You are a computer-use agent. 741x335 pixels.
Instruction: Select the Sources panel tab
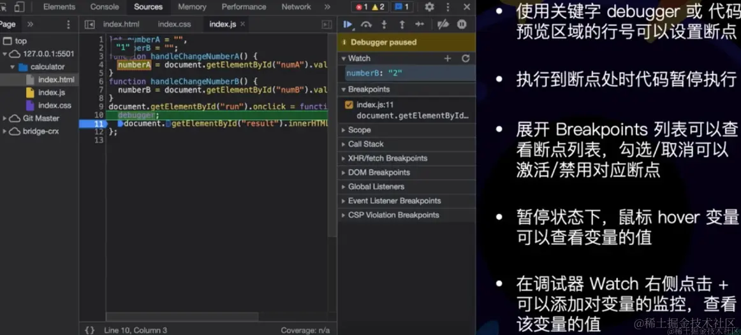pos(148,7)
